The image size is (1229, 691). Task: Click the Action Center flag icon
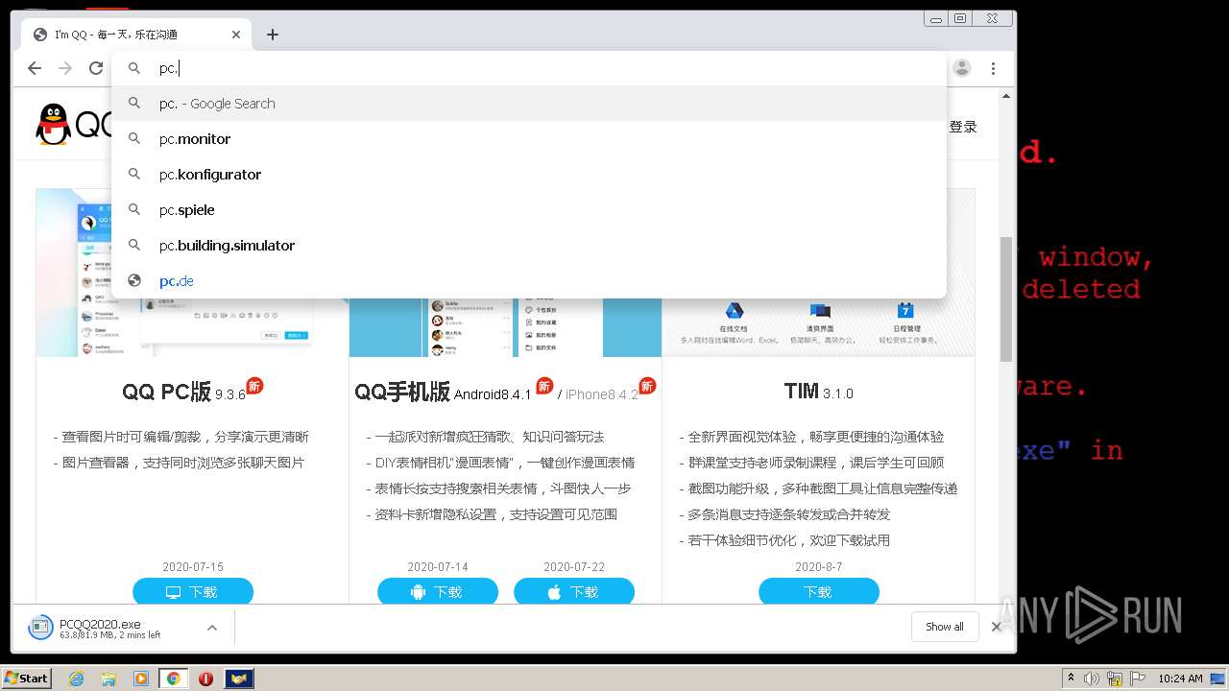point(1138,679)
